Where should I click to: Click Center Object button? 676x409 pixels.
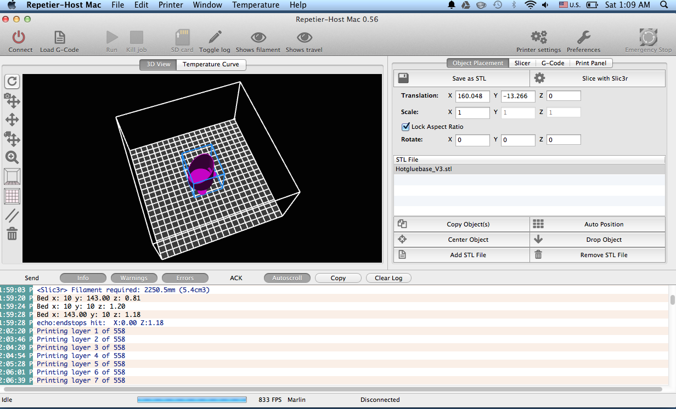click(x=461, y=240)
